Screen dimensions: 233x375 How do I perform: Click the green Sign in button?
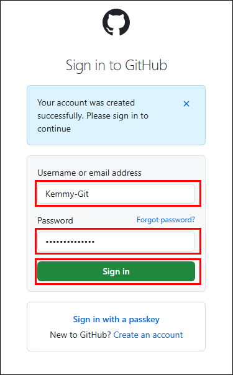coord(116,271)
